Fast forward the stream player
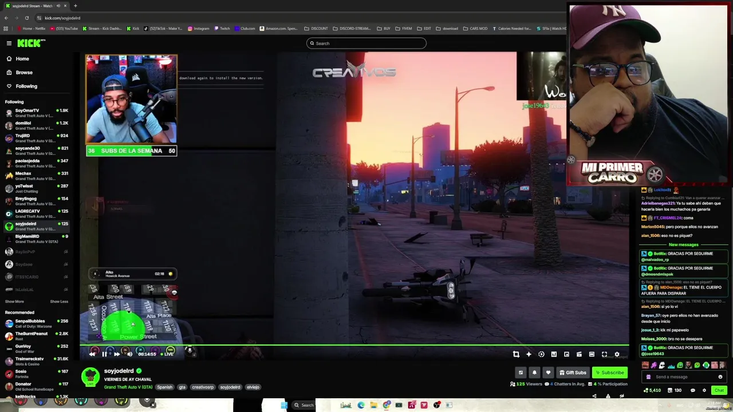 [x=117, y=354]
